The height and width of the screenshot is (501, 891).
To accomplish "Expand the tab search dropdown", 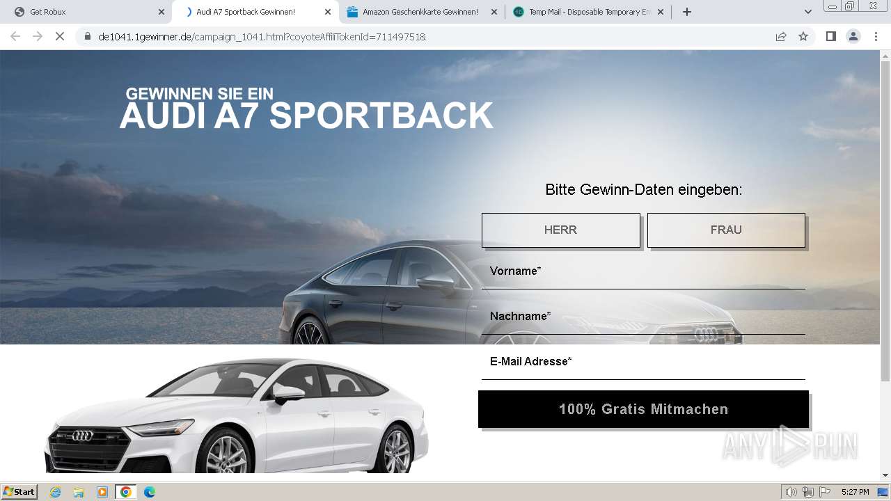I will pyautogui.click(x=808, y=12).
